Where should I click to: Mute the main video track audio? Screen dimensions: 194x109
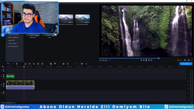click(4, 85)
